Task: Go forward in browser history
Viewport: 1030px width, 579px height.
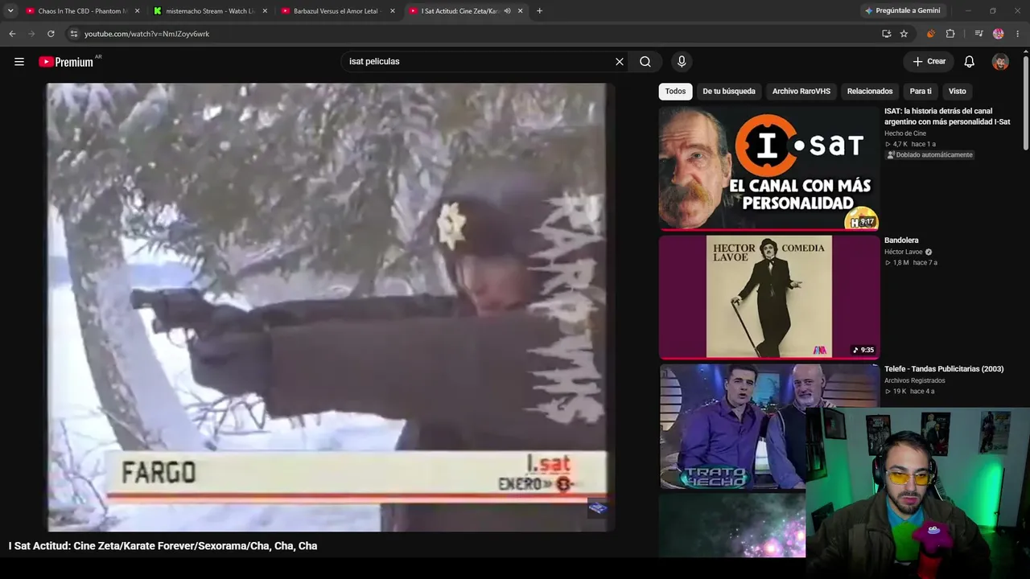Action: click(31, 34)
